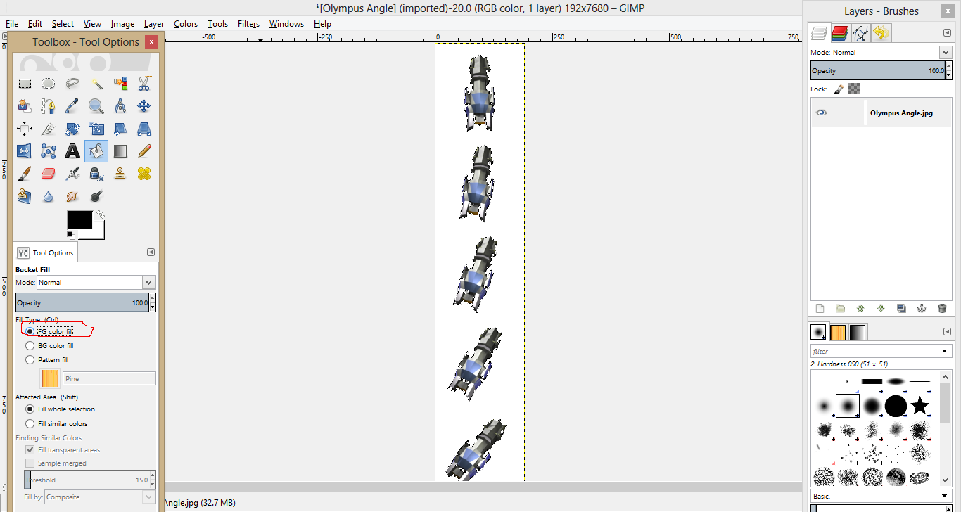
Task: Open the brush filter dropdown arrow
Action: coord(945,351)
